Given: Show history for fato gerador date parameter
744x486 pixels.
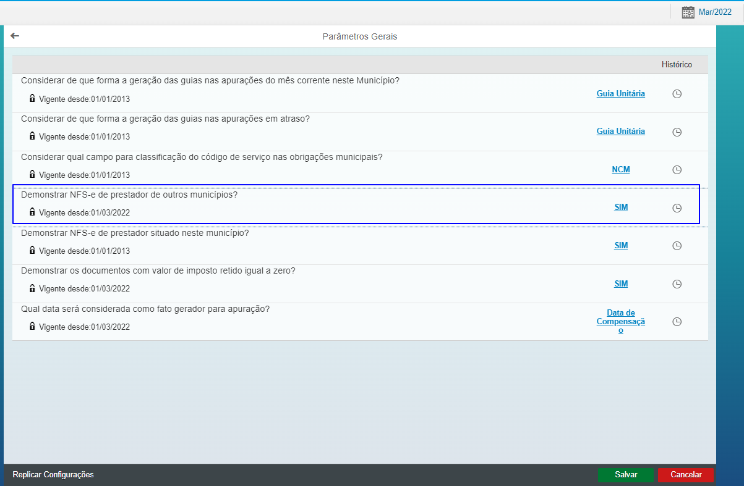Looking at the screenshot, I should (677, 322).
